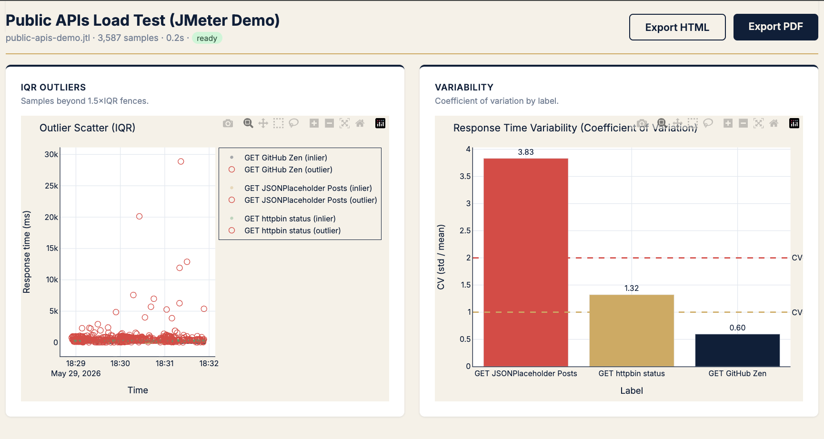Click the tan GET httpbin status bar

click(632, 330)
